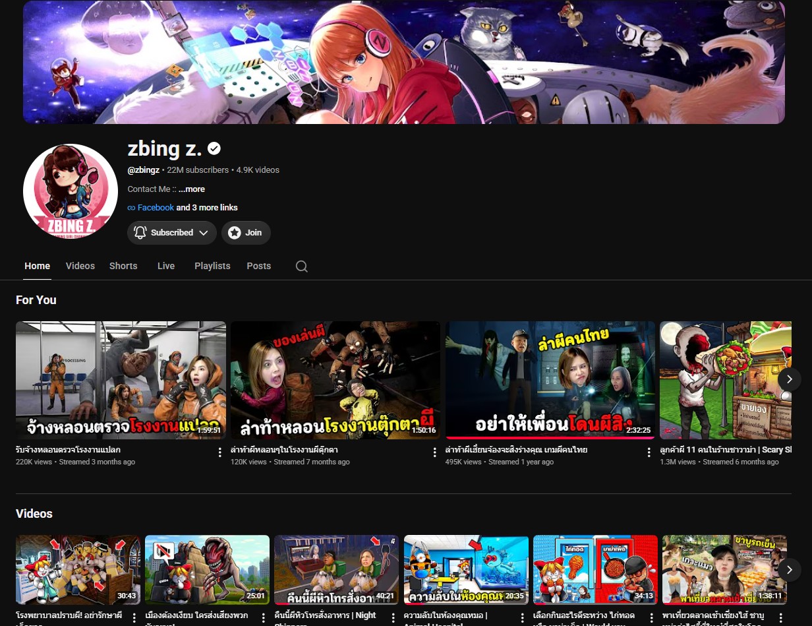Click 220K views Streamed 3 months ago text
Viewport: 812px width, 626px height.
[x=75, y=462]
